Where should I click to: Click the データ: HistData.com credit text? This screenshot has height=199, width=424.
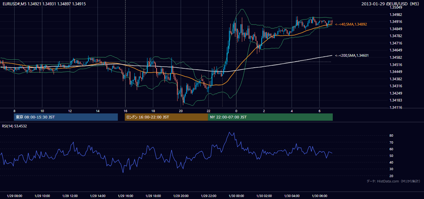pyautogui.click(x=393, y=181)
